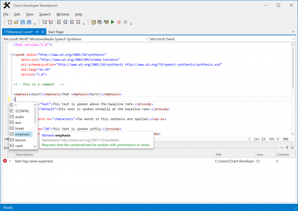Viewport: 298px width, 211px height.
Task: Open file toolbar overflow options
Action: pos(35,24)
